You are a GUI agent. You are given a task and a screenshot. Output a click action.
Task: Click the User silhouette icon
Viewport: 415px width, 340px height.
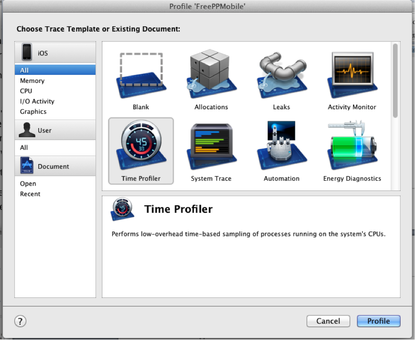[27, 129]
